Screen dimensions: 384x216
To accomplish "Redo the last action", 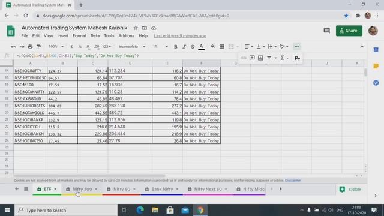I will pyautogui.click(x=22, y=47).
